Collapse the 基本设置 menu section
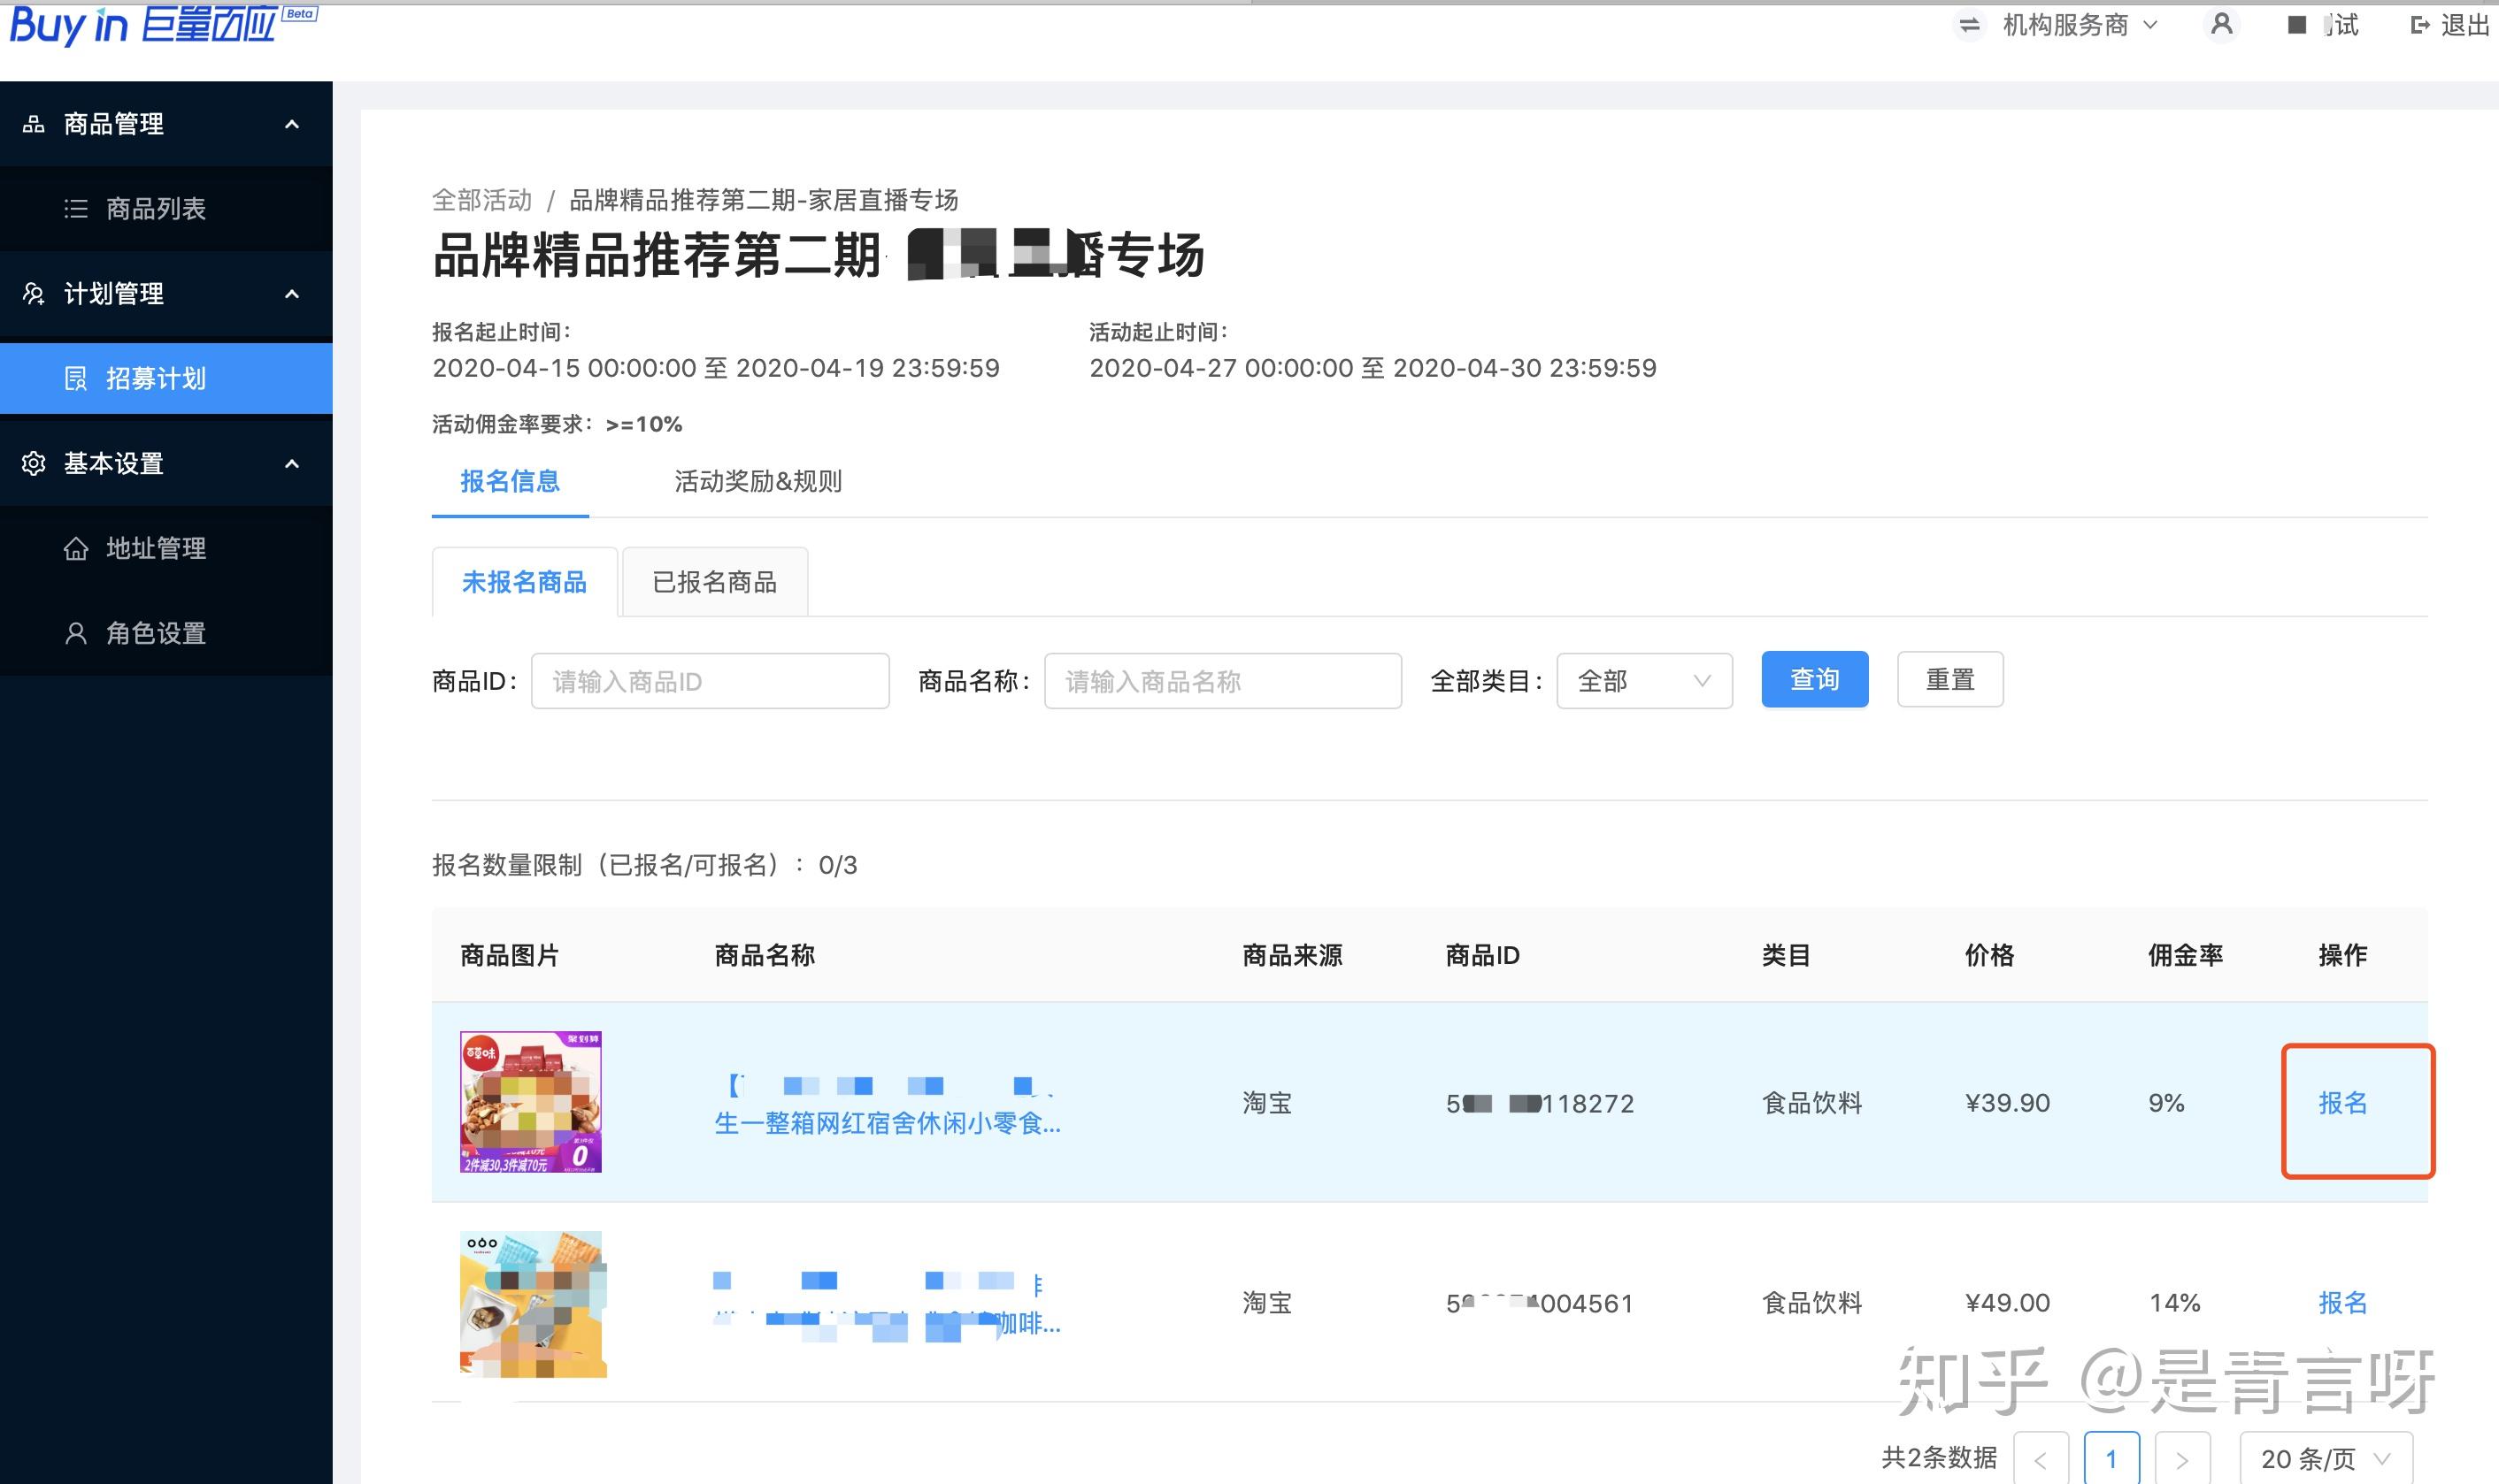The height and width of the screenshot is (1484, 2499). [x=292, y=463]
